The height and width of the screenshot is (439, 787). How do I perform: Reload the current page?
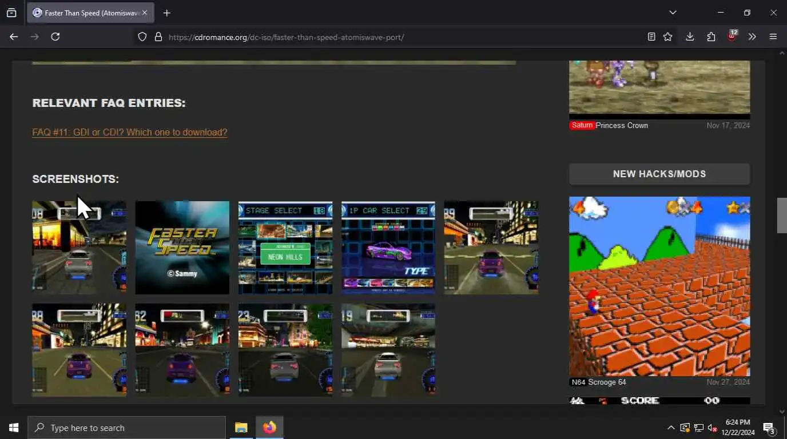click(x=55, y=37)
